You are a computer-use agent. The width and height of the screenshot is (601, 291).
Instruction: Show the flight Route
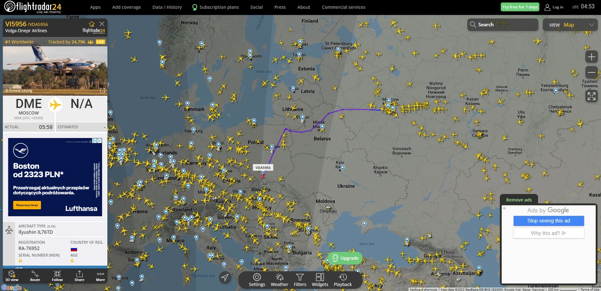[35, 276]
